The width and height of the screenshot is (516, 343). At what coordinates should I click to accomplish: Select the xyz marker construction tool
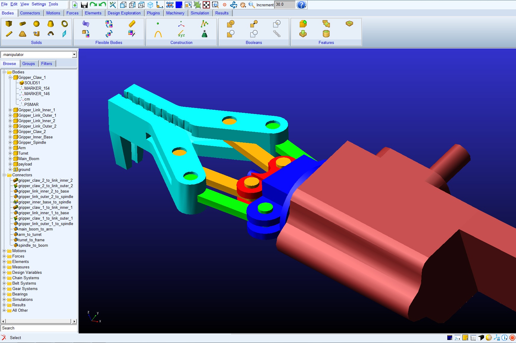coord(181,34)
